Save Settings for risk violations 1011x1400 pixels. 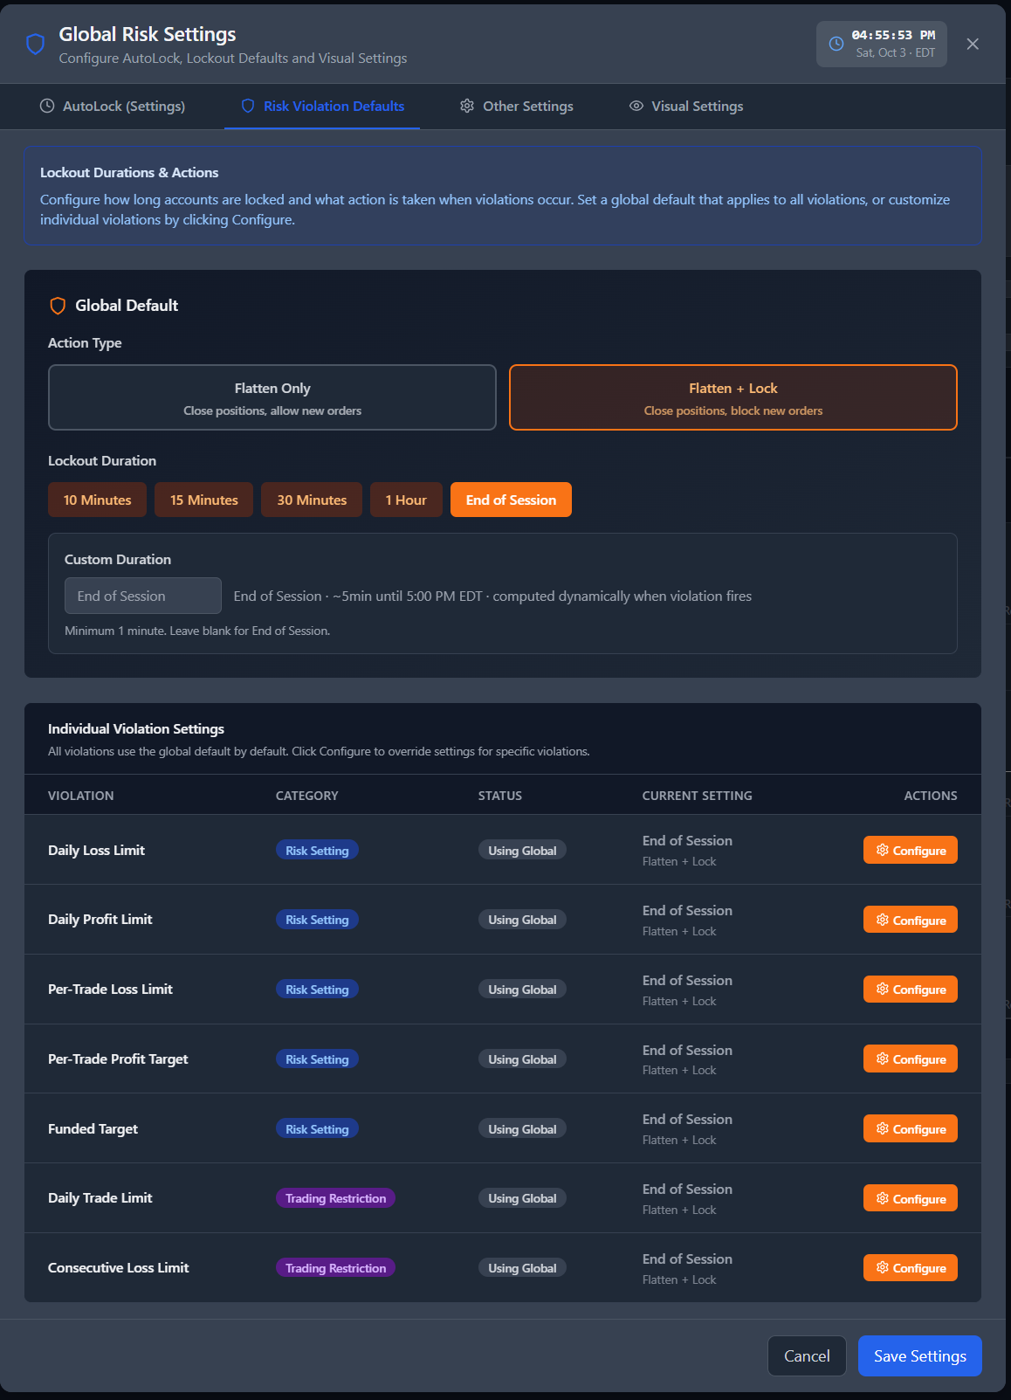tap(920, 1355)
